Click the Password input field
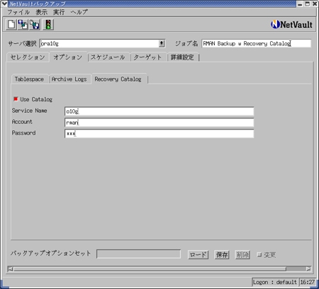319x289 pixels. click(159, 133)
